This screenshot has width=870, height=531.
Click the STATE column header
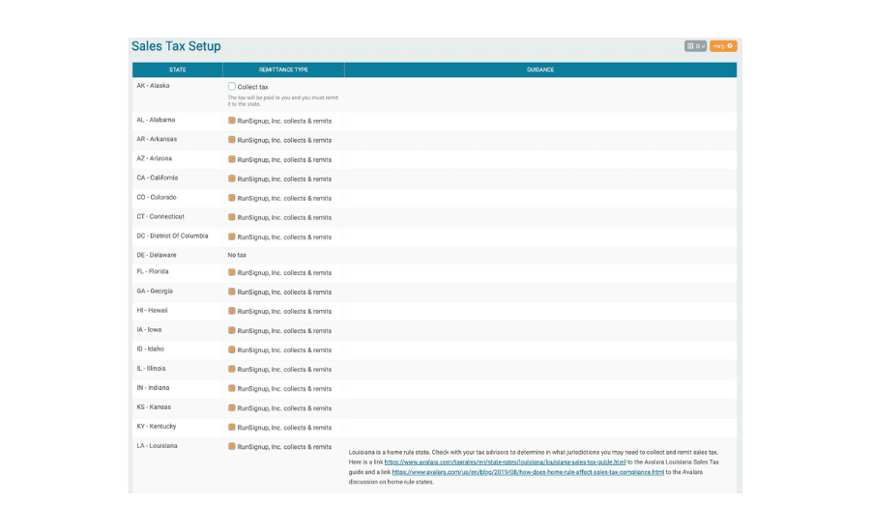178,70
